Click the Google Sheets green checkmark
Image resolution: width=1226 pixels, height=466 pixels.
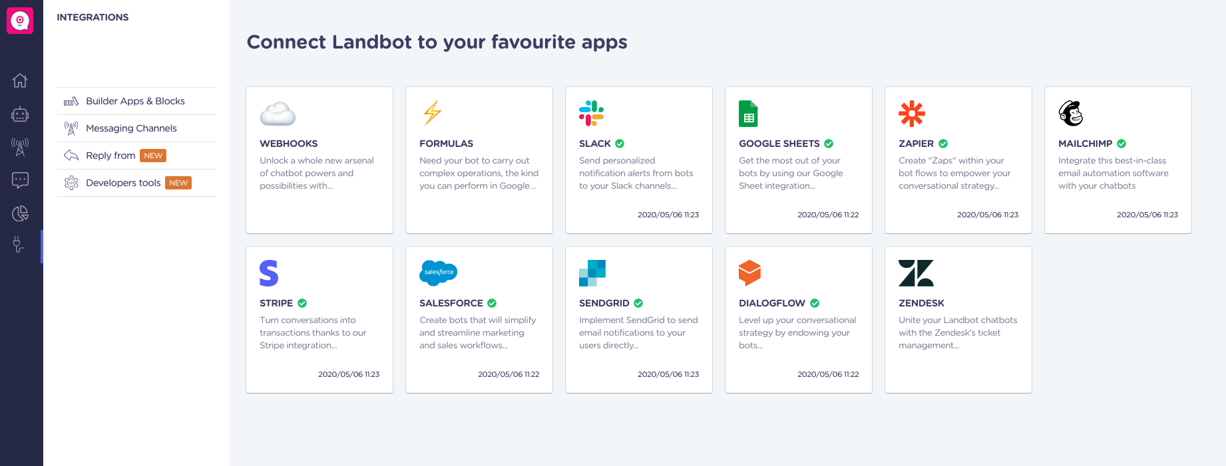(829, 144)
